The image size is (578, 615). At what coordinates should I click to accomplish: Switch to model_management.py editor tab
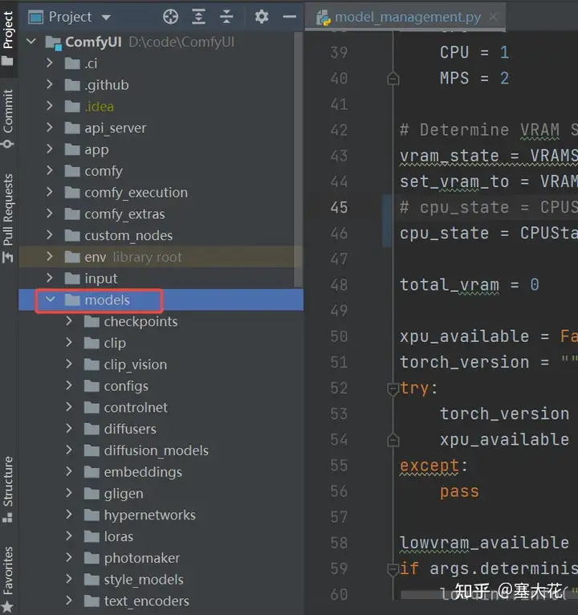pos(407,17)
